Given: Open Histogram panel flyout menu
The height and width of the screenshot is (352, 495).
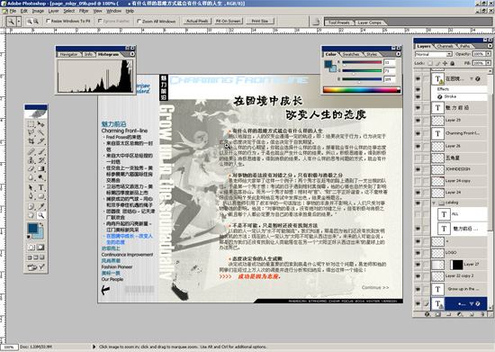Looking at the screenshot, I should 132,54.
